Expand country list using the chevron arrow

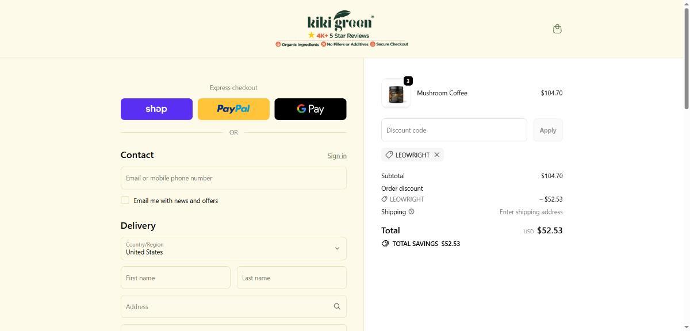(337, 249)
